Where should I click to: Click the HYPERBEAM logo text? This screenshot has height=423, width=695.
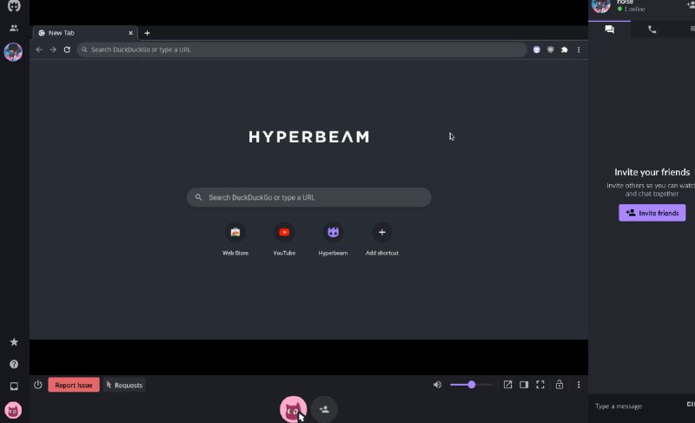tap(309, 137)
